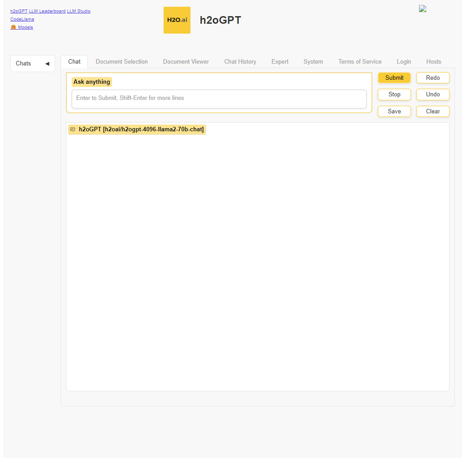Undo the last chat message
Screen dimensions: 467x458
[432, 95]
